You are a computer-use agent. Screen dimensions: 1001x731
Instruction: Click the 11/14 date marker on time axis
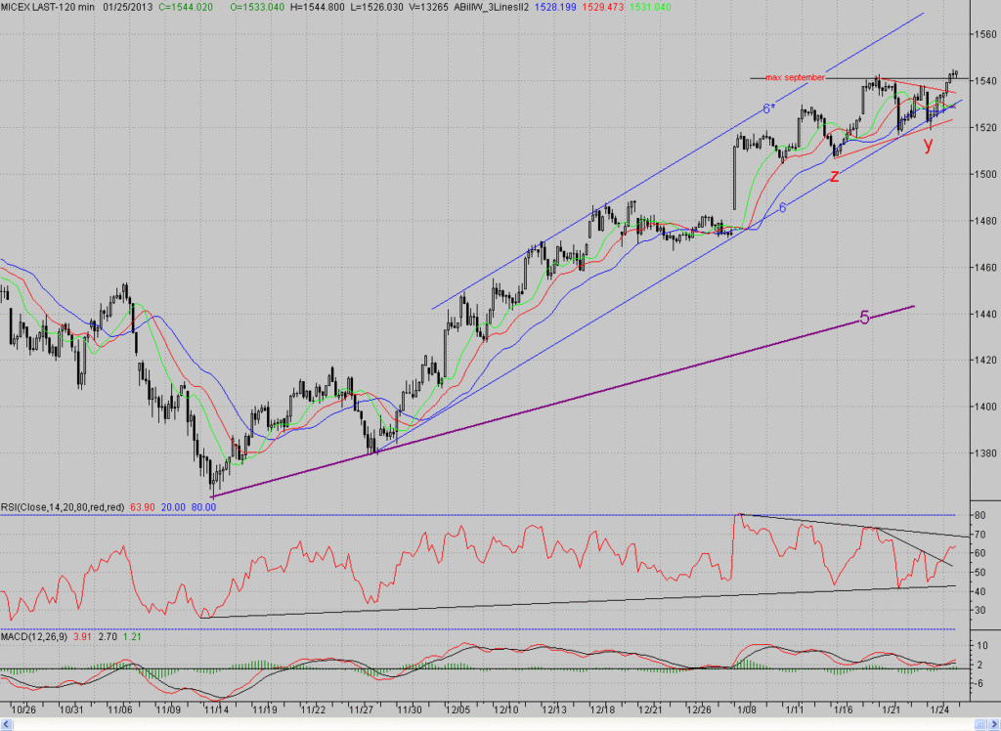click(x=216, y=709)
